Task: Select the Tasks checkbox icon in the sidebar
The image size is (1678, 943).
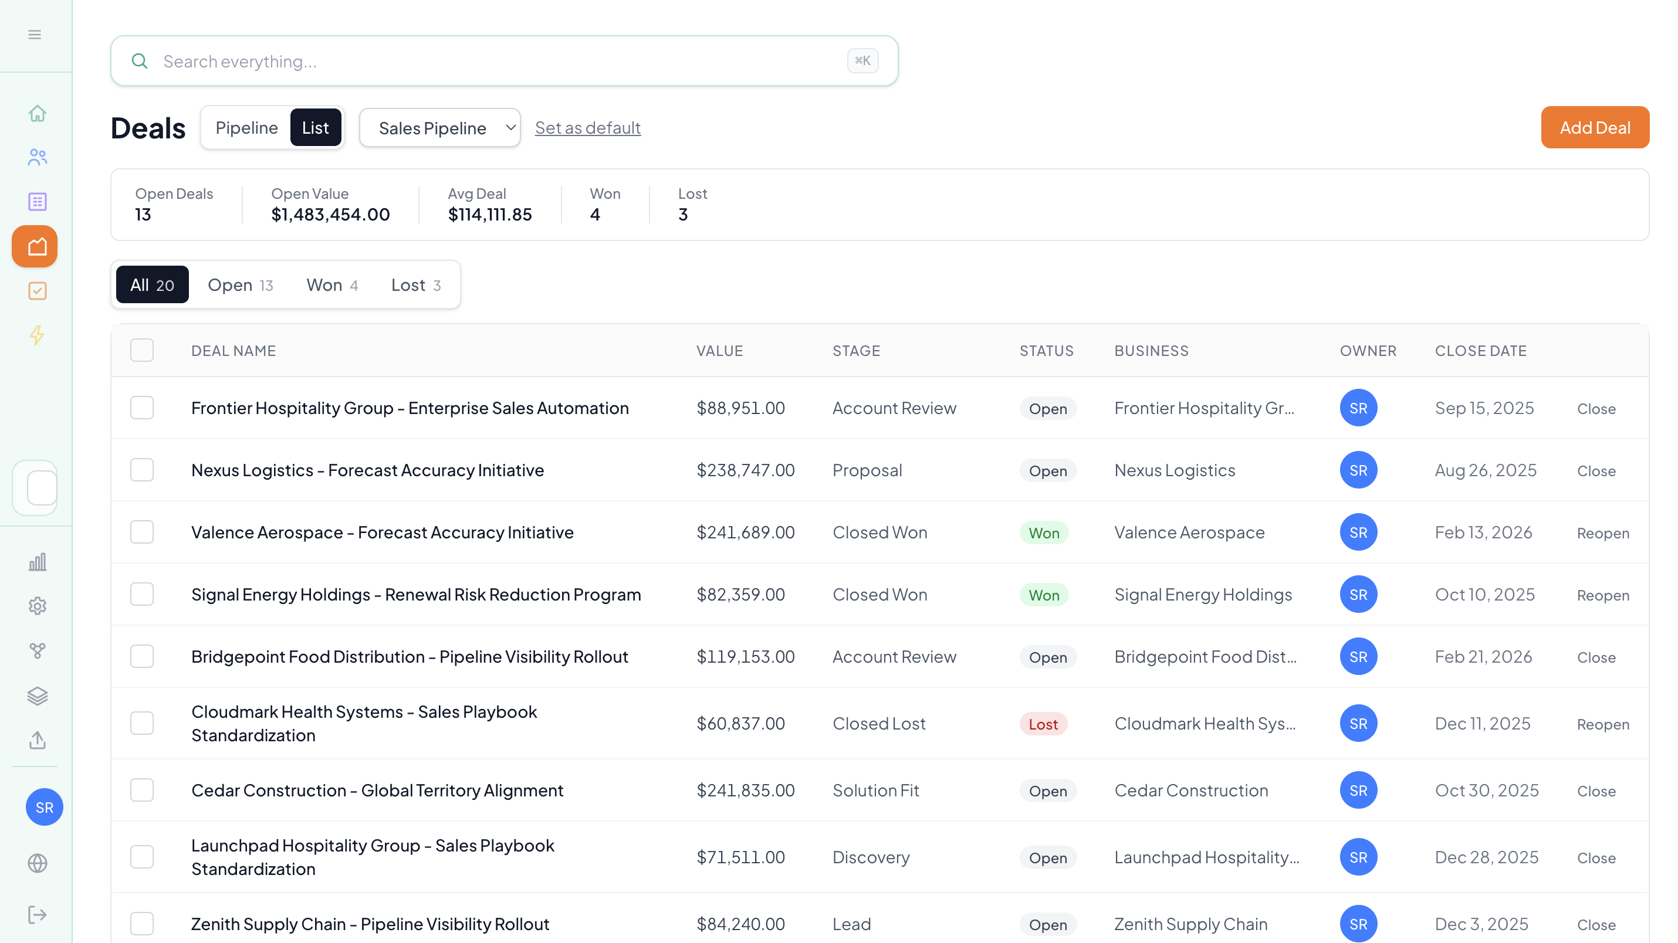Action: click(36, 291)
